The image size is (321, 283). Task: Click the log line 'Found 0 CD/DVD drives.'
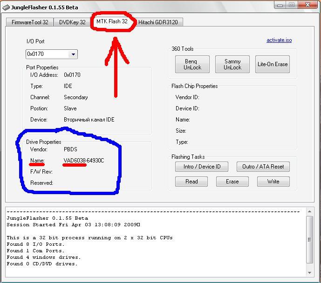[x=42, y=264]
